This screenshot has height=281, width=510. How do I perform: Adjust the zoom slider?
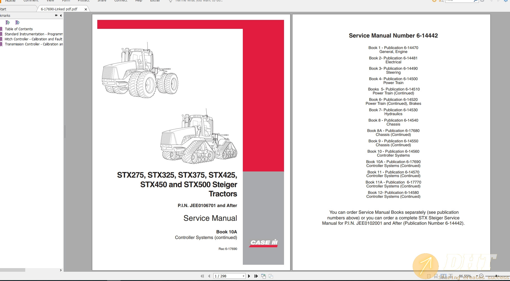click(496, 276)
